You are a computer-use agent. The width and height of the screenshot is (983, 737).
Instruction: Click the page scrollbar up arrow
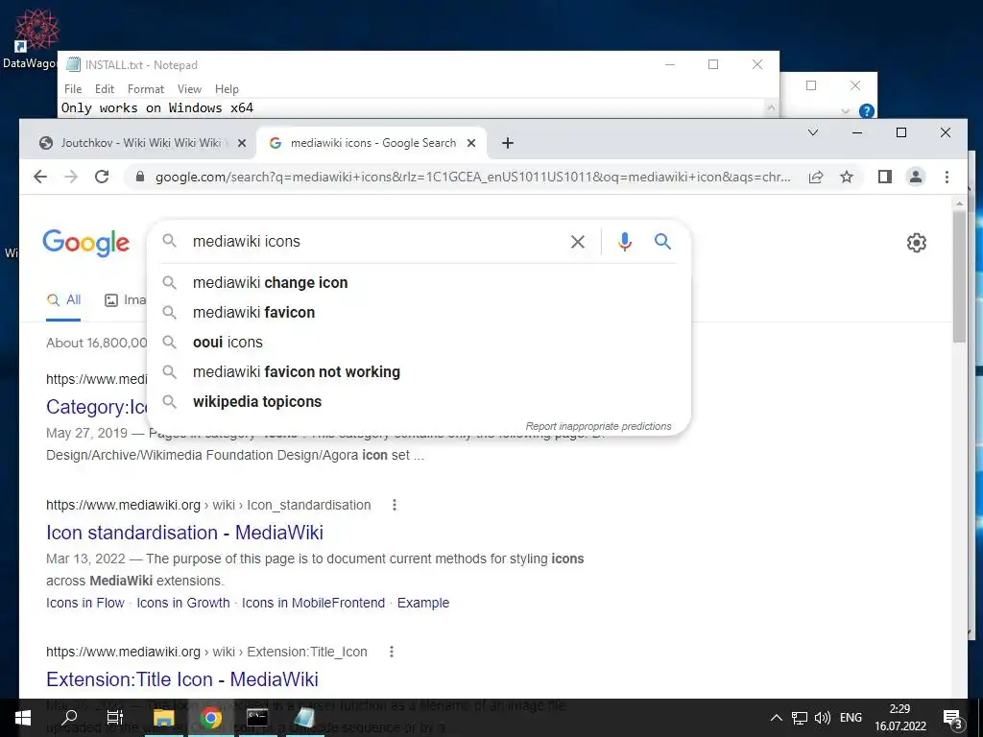959,203
